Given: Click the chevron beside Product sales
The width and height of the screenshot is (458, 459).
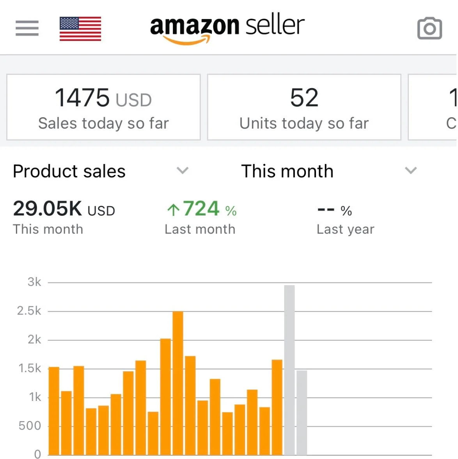Looking at the screenshot, I should coord(182,170).
